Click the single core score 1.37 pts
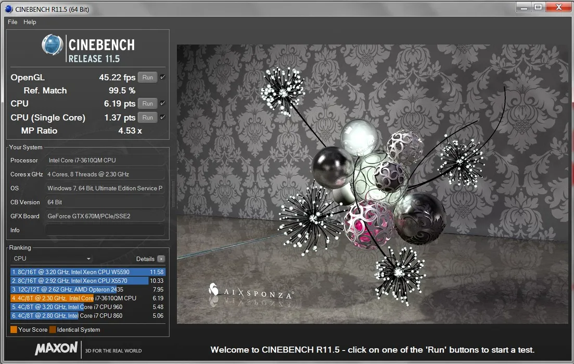 (x=120, y=118)
